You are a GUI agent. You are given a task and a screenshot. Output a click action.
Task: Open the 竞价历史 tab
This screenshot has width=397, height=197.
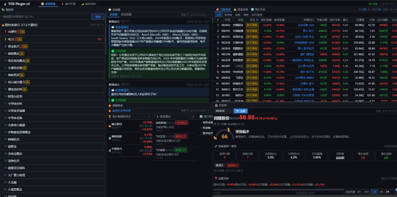(x=258, y=10)
